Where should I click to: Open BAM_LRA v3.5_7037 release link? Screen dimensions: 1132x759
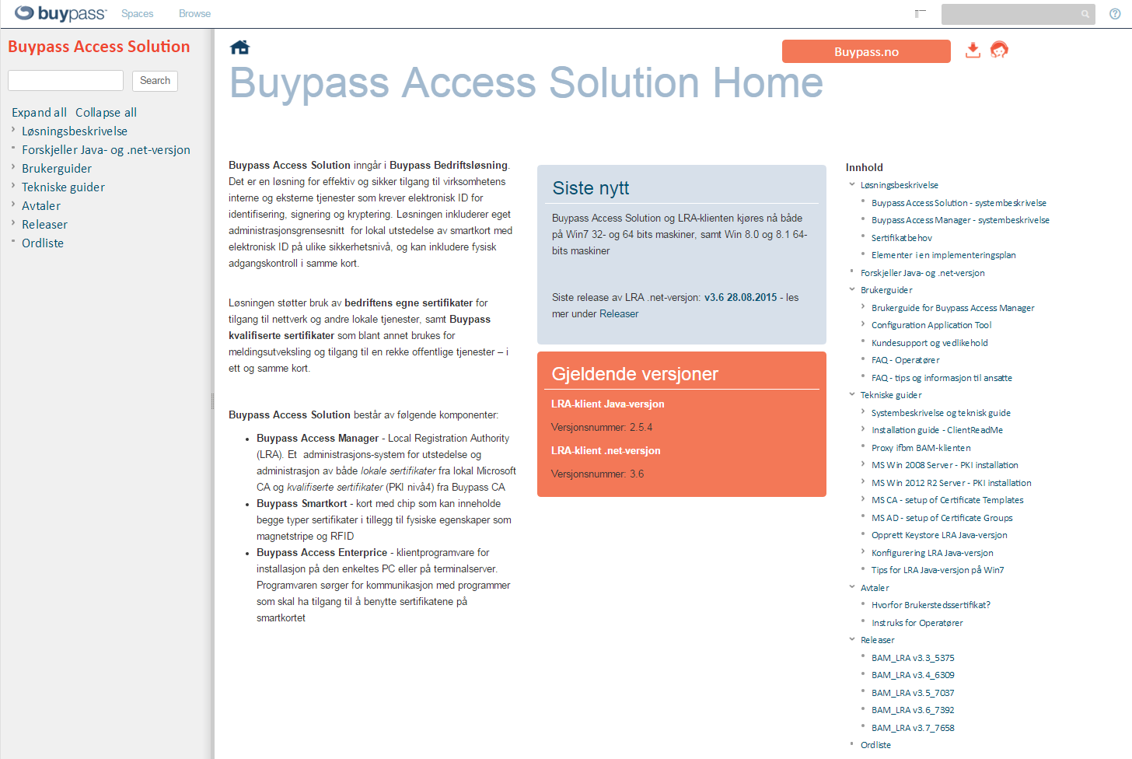coord(913,693)
